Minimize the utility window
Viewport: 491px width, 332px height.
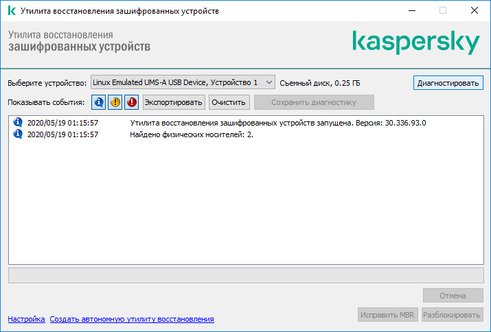(412, 11)
